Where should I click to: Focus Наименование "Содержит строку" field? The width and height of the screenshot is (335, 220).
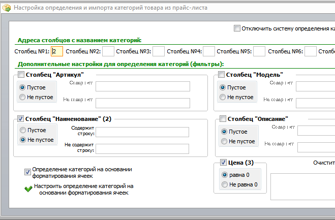tap(142, 132)
